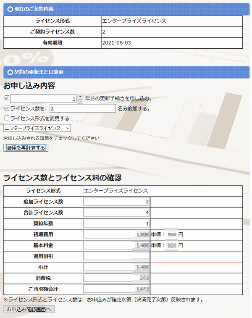Open the エンタープライズライセンス dropdown

click(37, 128)
